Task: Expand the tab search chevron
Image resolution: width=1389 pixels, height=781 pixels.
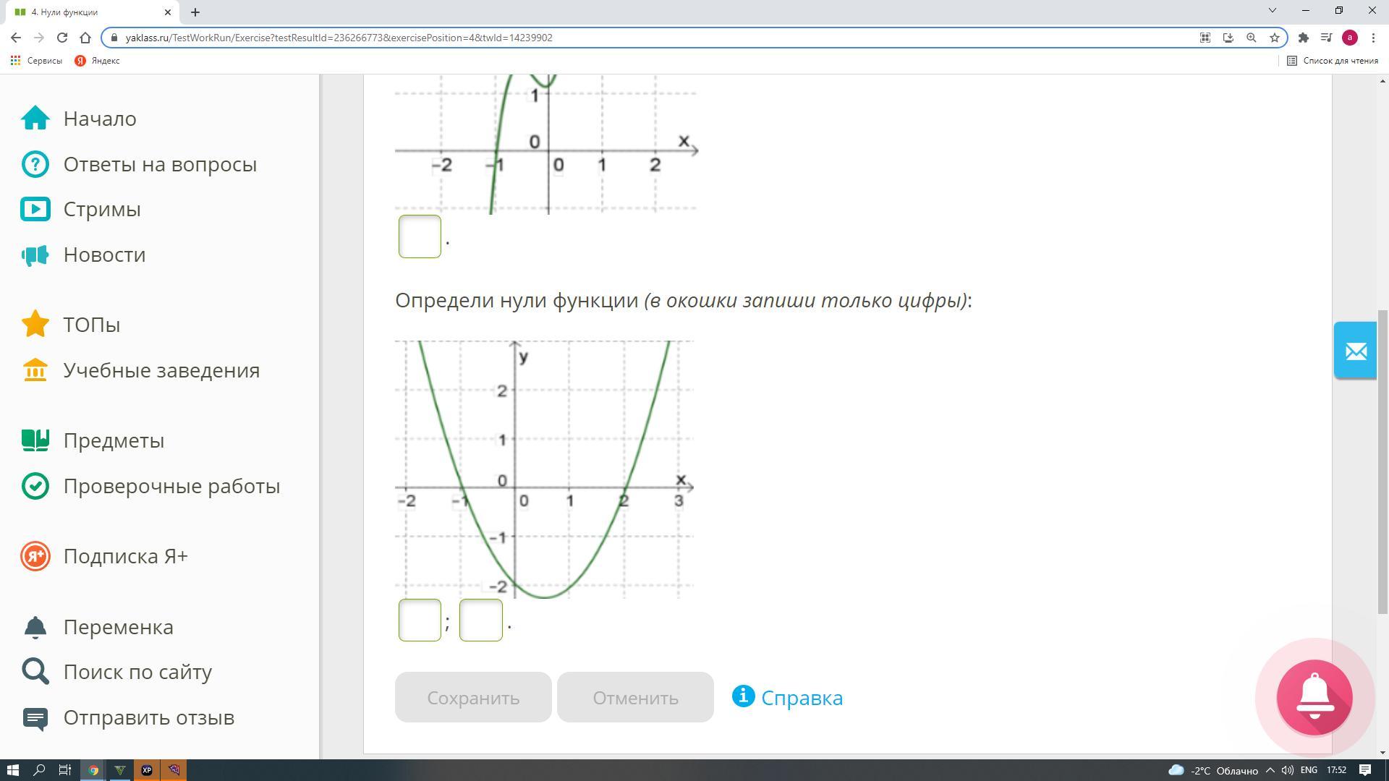Action: 1272,11
